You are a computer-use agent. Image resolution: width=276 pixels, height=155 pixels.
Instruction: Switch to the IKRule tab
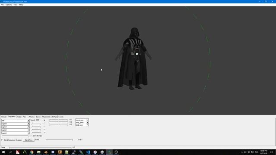(54, 117)
